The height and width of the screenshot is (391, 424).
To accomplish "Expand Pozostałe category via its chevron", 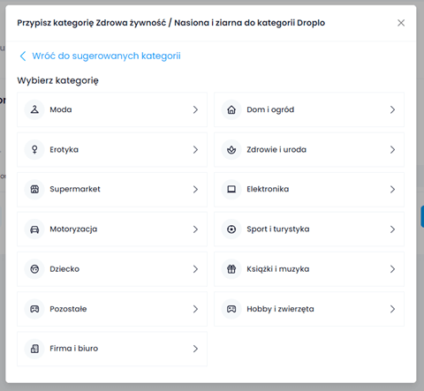I will 195,309.
